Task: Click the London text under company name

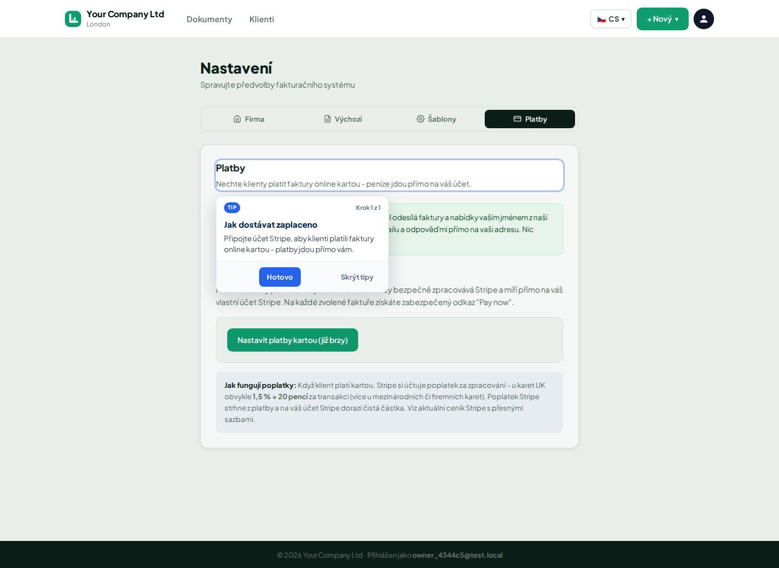Action: (98, 24)
